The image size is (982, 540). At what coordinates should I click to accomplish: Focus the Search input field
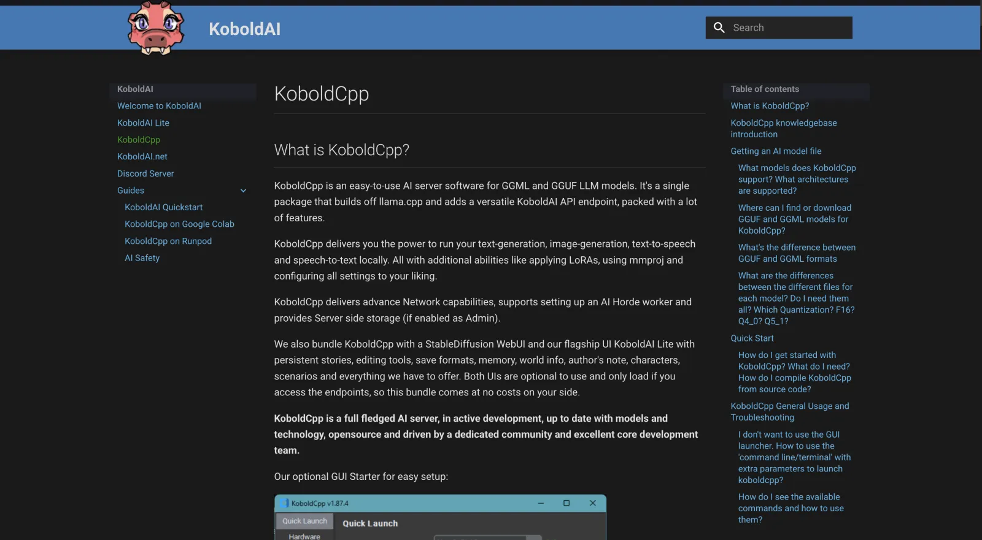click(x=779, y=28)
